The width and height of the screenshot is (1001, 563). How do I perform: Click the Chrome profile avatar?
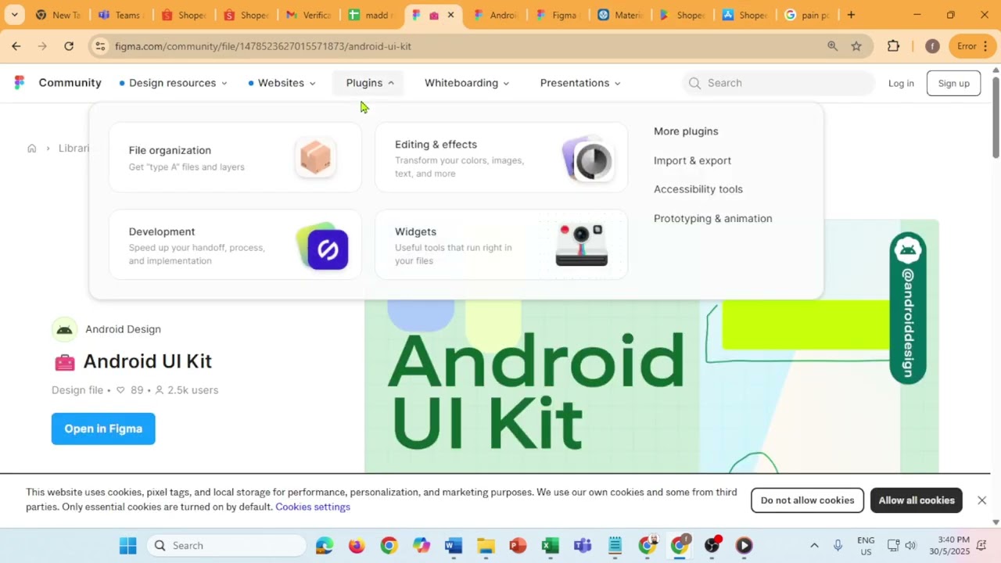point(932,46)
